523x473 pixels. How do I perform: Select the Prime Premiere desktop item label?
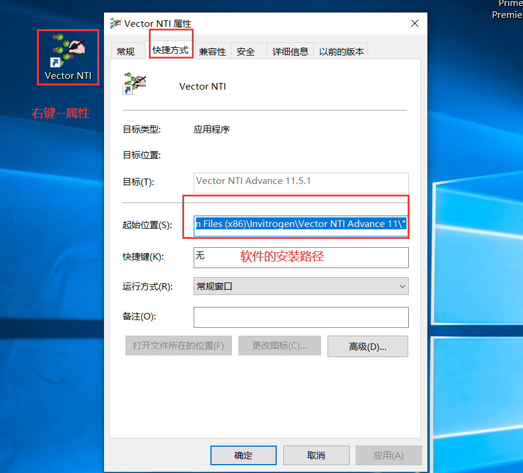[x=507, y=10]
